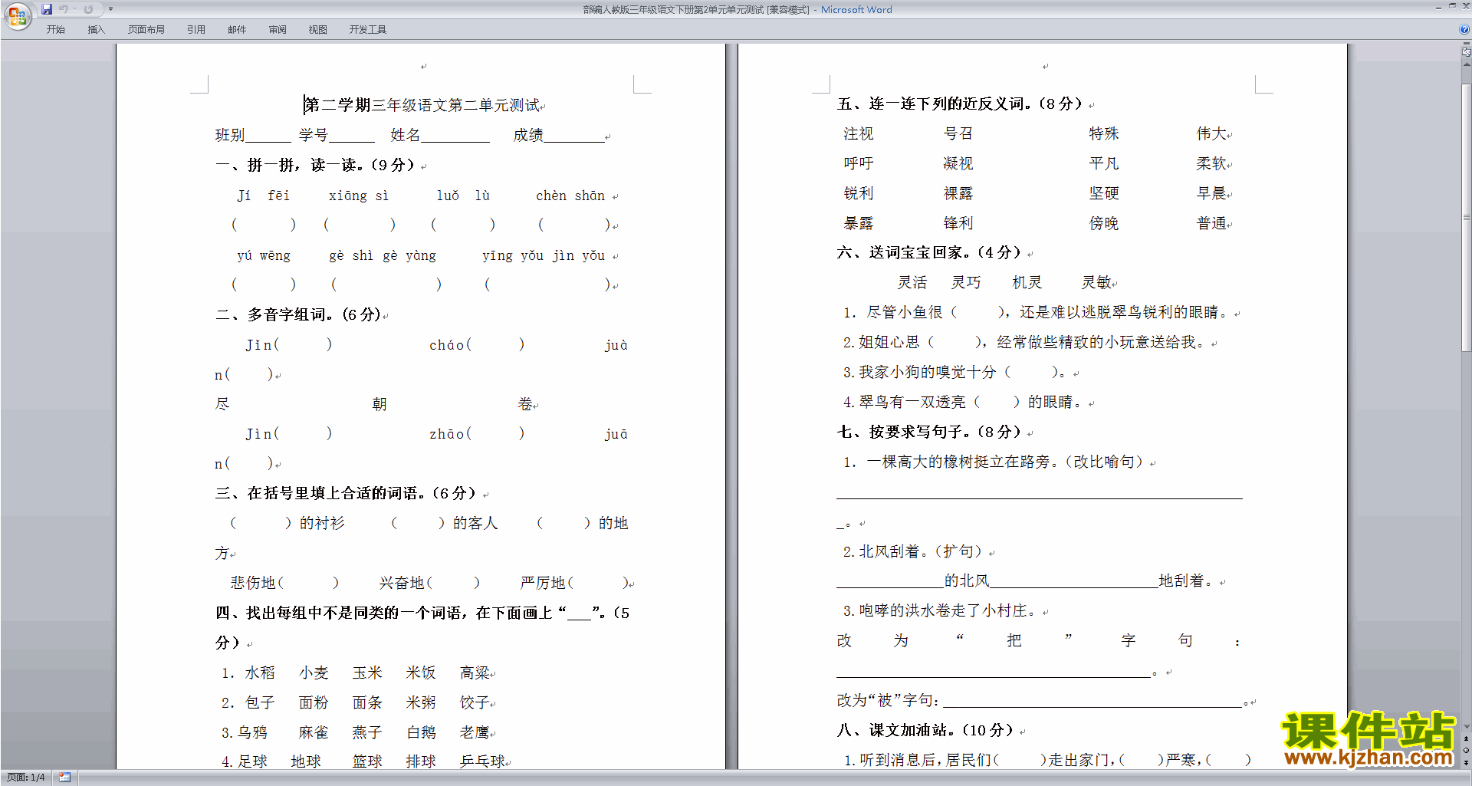
Task: Open the 邮件 ribbon tab
Action: click(237, 30)
